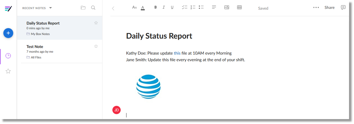Viewport: 354px width, 124px height.
Task: Click the My Box Notes folder label
Action: 38,34
